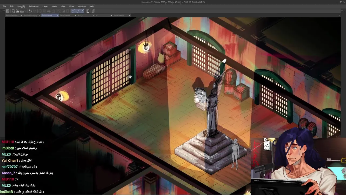Close the Illustration6* tab via its dot
Viewport: 346px width, 195px height.
pos(57,15)
